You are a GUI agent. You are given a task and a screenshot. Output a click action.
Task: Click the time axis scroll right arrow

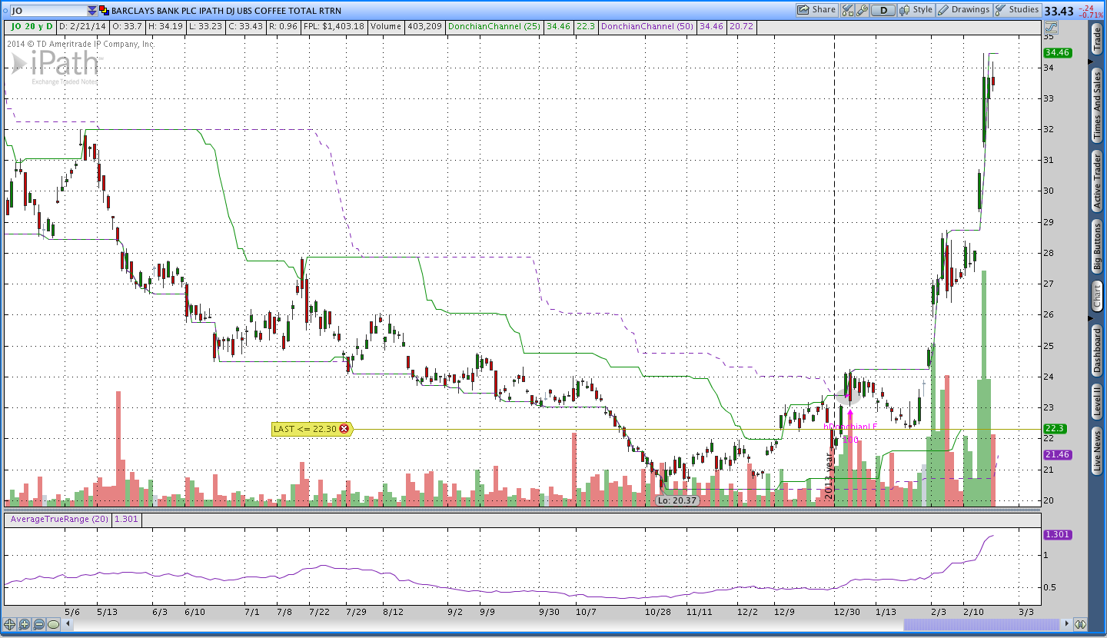click(x=1065, y=624)
